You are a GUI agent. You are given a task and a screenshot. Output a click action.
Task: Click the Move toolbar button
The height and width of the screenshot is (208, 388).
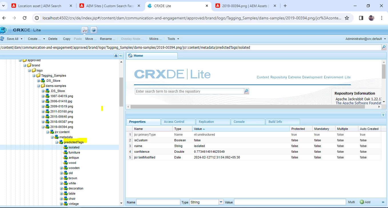(91, 39)
